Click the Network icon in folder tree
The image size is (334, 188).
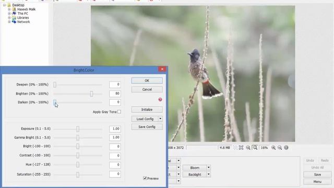[x=14, y=22]
